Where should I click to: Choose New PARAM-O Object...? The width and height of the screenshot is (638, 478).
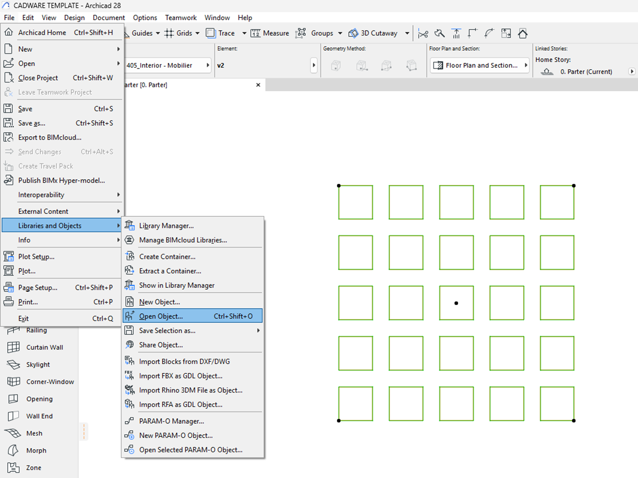pos(192,435)
